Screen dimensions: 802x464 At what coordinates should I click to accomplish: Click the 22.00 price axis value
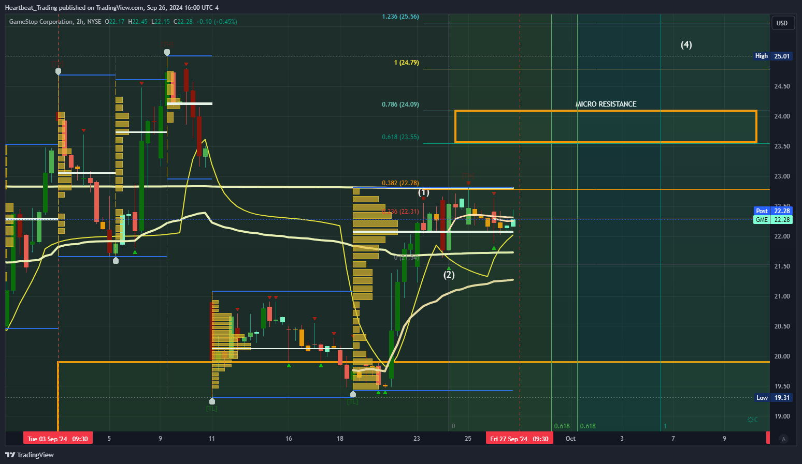click(x=782, y=236)
